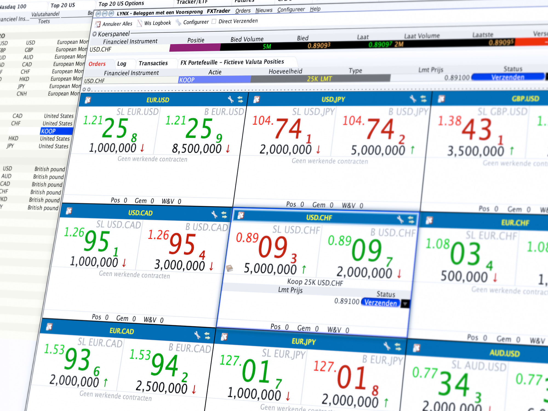Click cancel-orders icon on USD.JPY tile
This screenshot has width=548, height=411.
click(257, 99)
